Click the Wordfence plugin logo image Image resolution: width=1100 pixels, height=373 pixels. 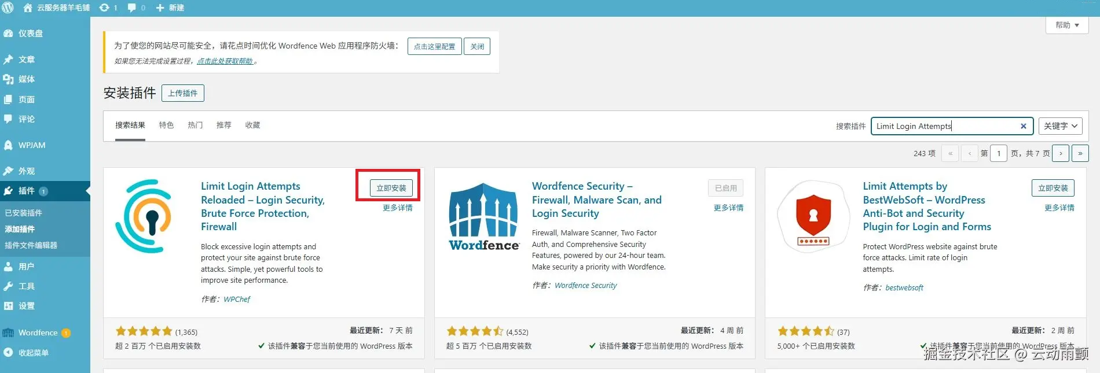point(484,217)
